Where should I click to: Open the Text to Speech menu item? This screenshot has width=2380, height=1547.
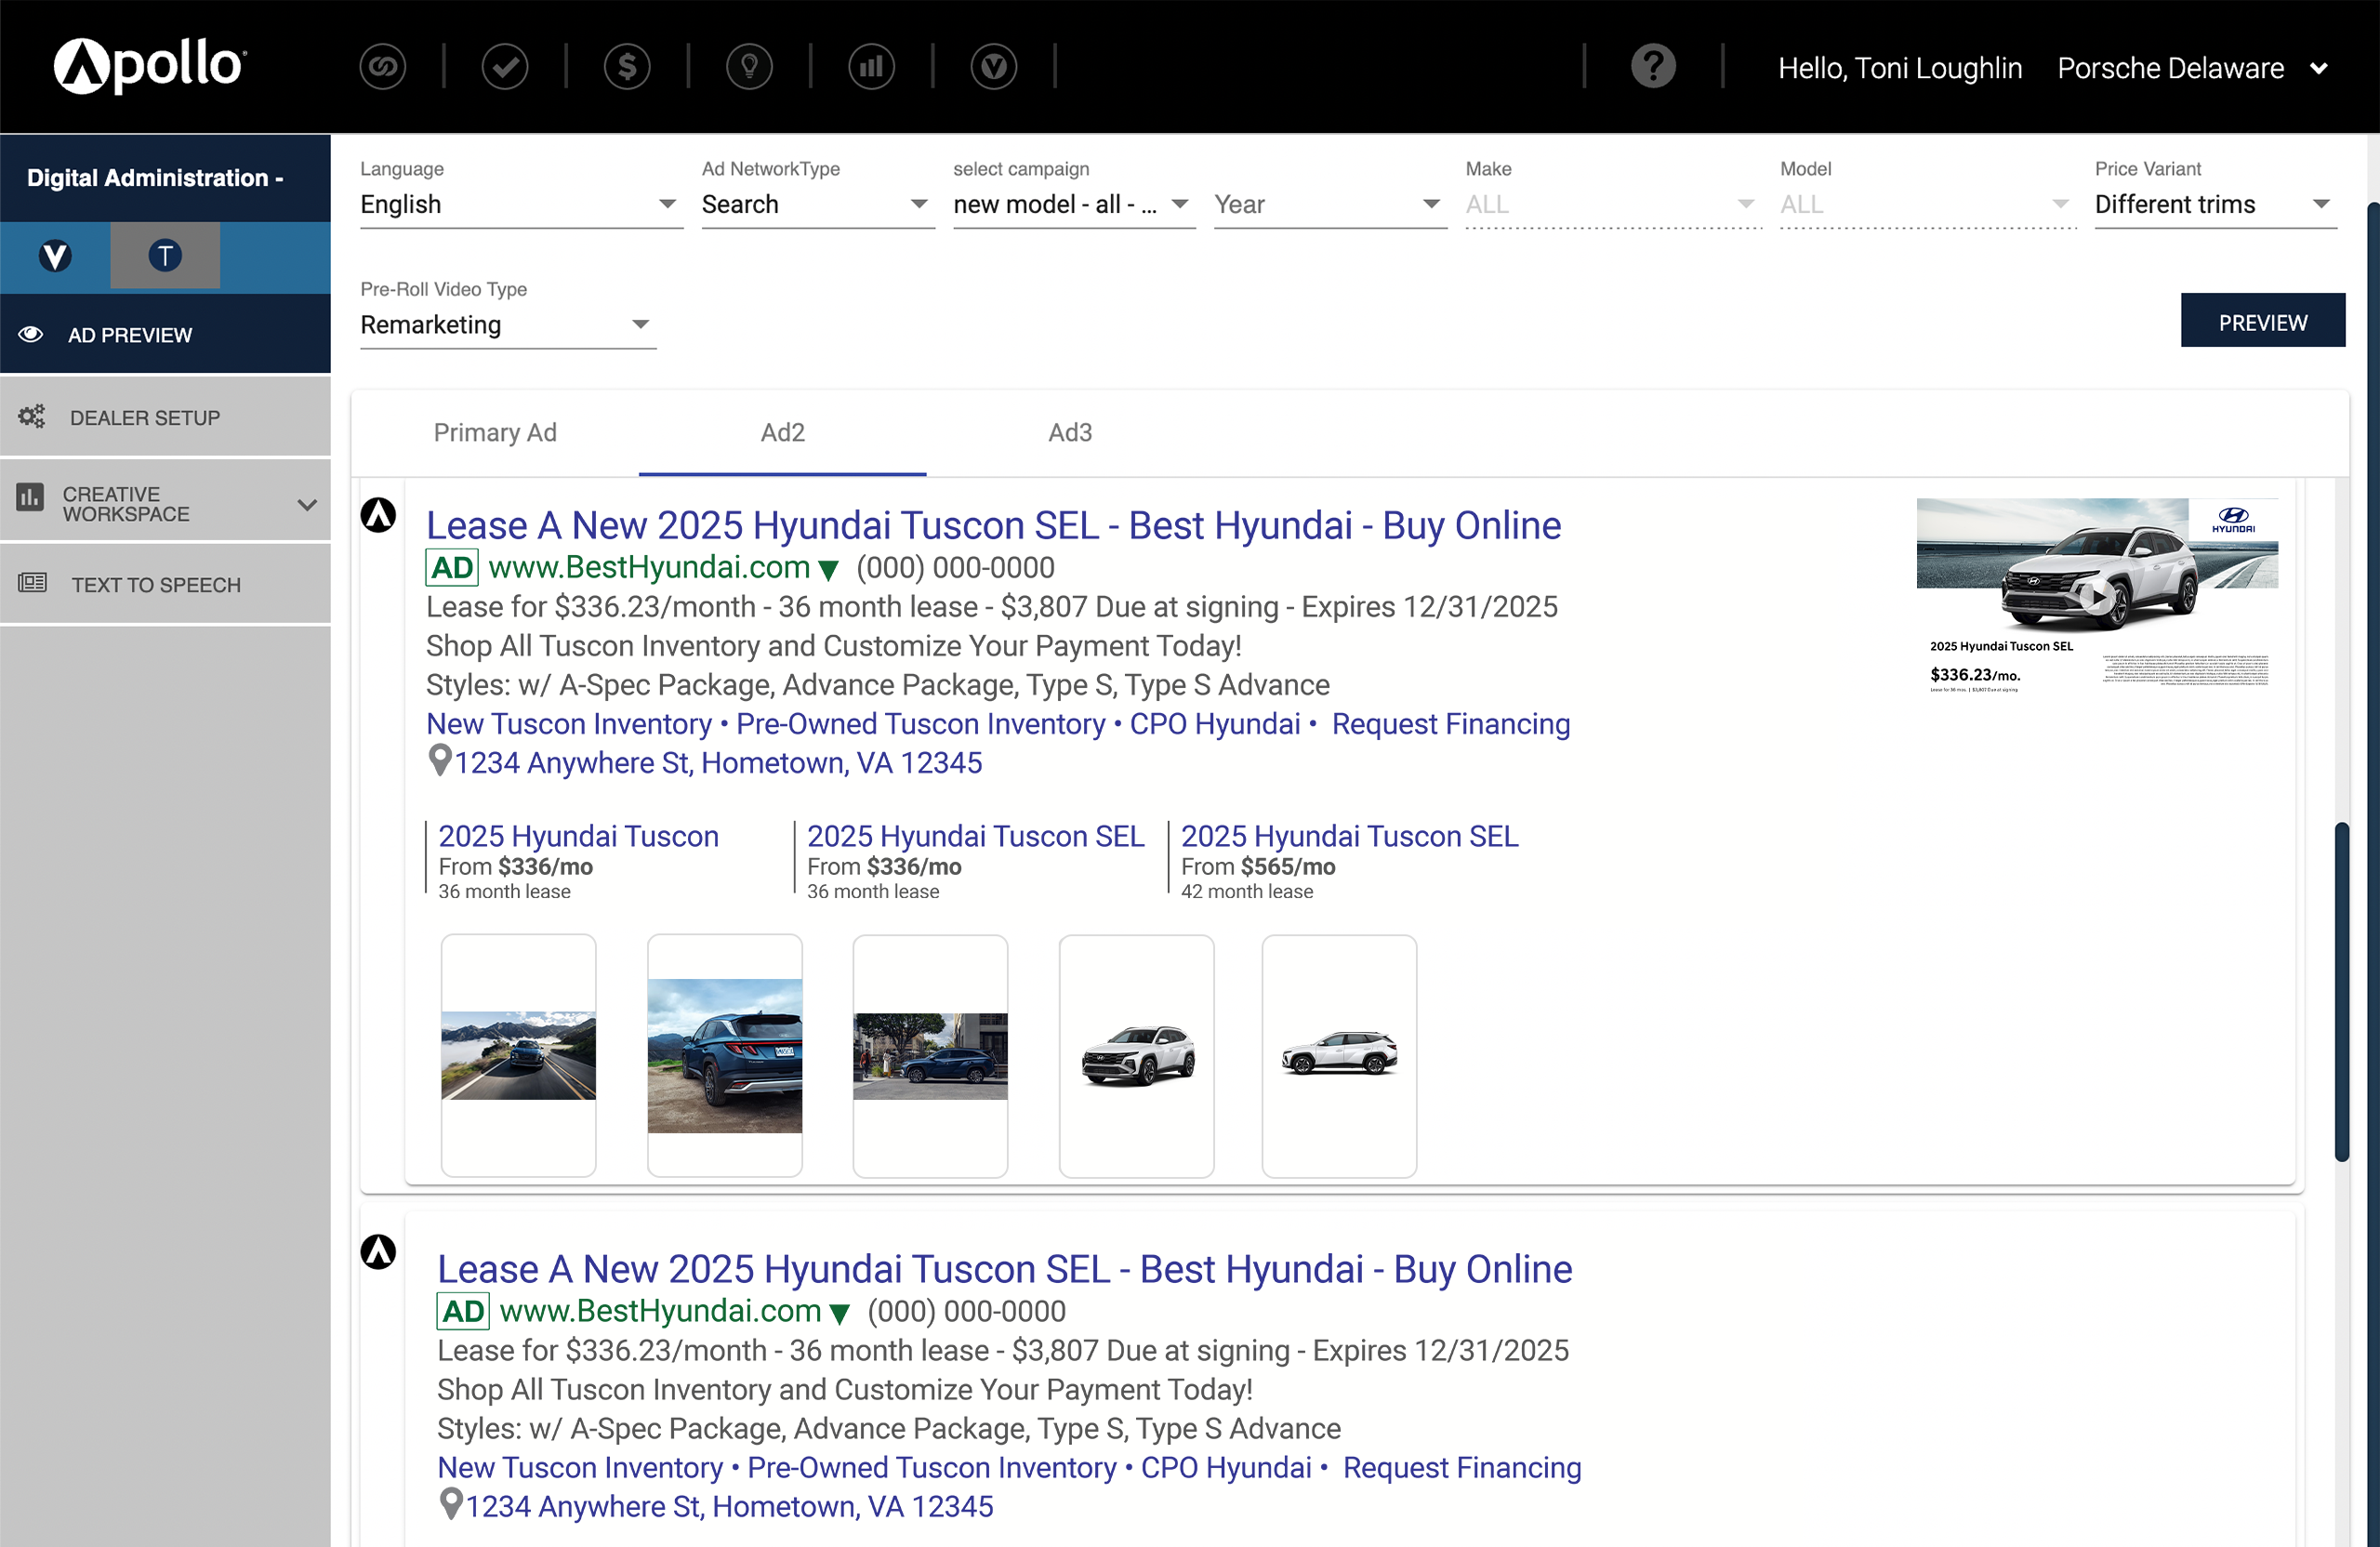(165, 584)
